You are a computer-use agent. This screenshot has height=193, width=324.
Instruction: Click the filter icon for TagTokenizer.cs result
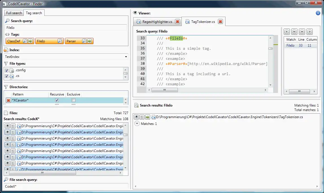(x=142, y=117)
